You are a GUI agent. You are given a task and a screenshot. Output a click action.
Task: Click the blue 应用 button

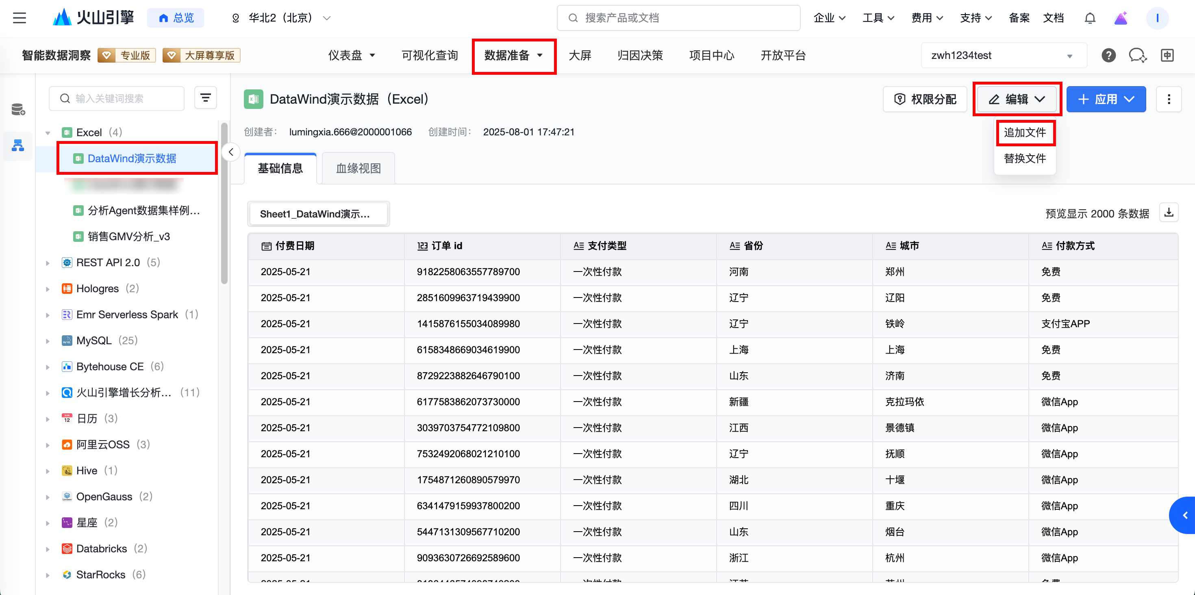coord(1106,99)
